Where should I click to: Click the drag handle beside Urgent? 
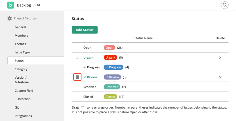click(x=78, y=57)
